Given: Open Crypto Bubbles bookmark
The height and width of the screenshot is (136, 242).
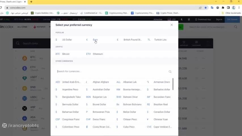Looking at the screenshot, I should 42,13.
